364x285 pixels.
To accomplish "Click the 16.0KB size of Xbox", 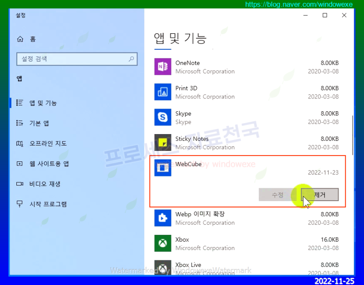I will (329, 239).
